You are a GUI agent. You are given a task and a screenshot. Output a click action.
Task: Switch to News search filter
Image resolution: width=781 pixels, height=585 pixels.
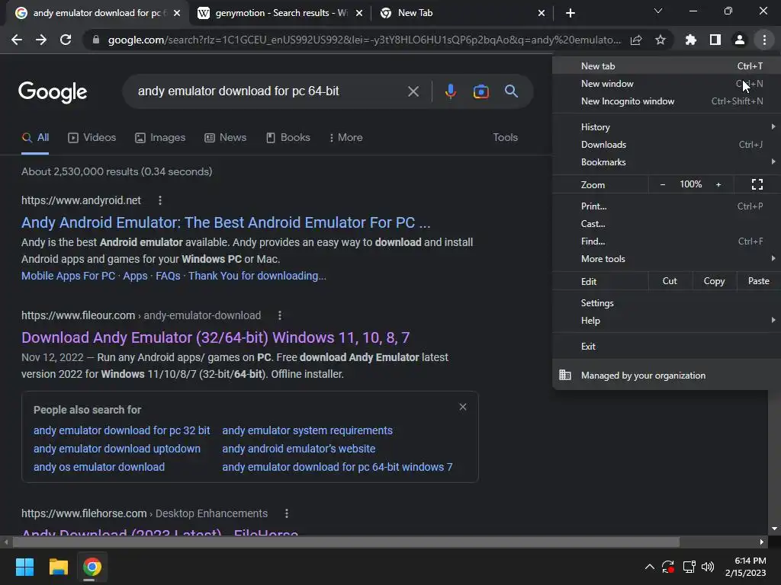pyautogui.click(x=225, y=137)
